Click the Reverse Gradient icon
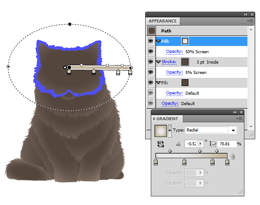Viewport: 260px width, 205px height. point(160,144)
